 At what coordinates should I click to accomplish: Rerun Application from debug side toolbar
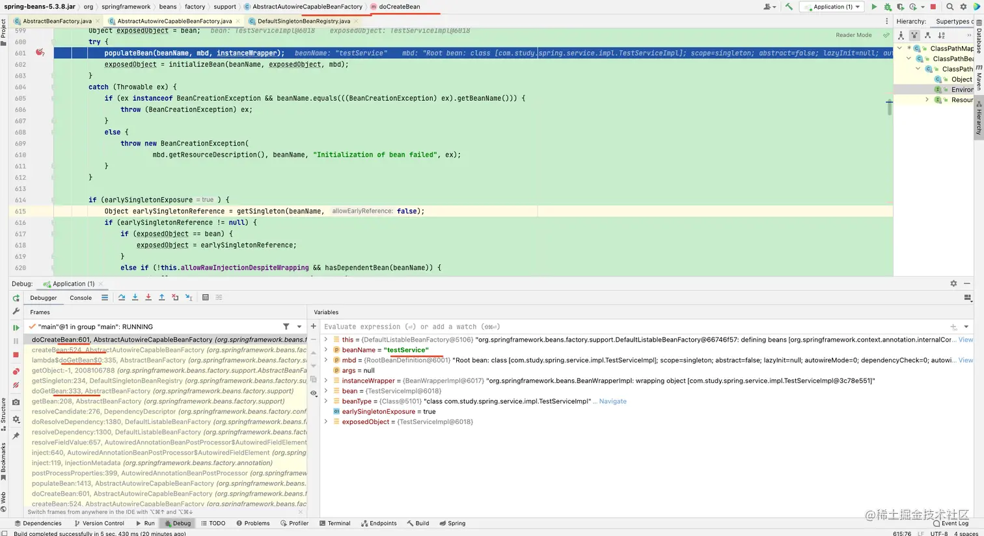(16, 298)
